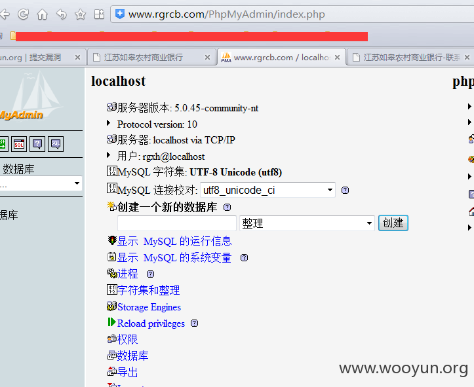Open the 字符集和整理 link
The width and height of the screenshot is (474, 387).
click(148, 290)
